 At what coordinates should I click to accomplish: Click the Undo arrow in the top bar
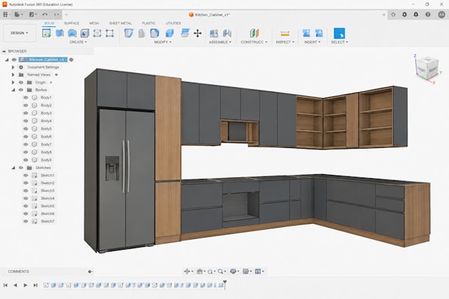[45, 15]
